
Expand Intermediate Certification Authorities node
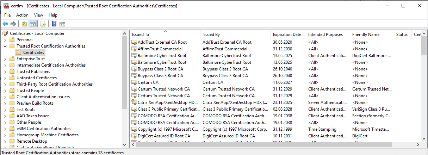click(x=5, y=65)
